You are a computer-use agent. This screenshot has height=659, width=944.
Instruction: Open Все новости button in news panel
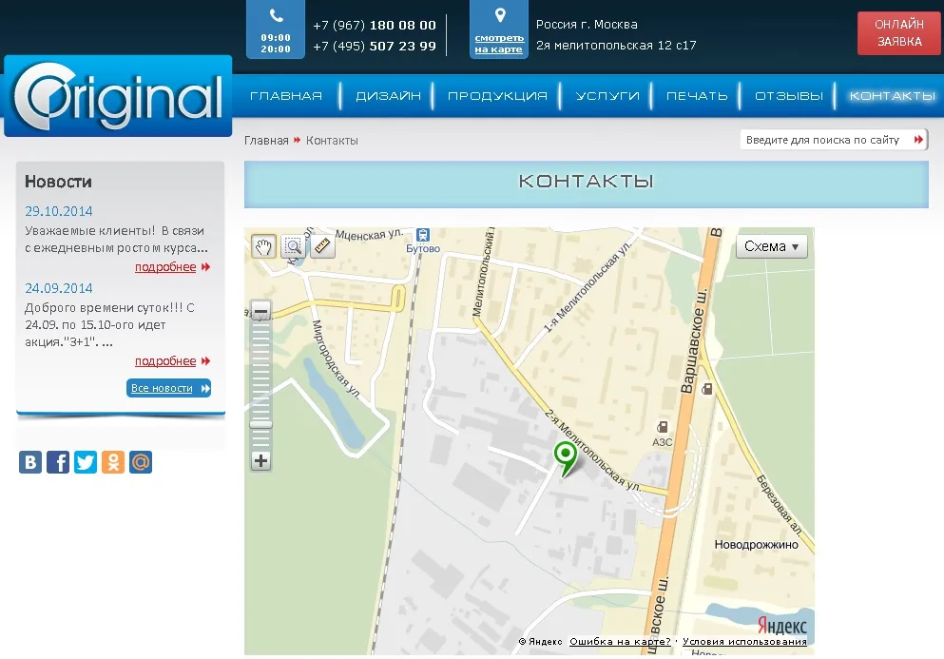(x=168, y=388)
